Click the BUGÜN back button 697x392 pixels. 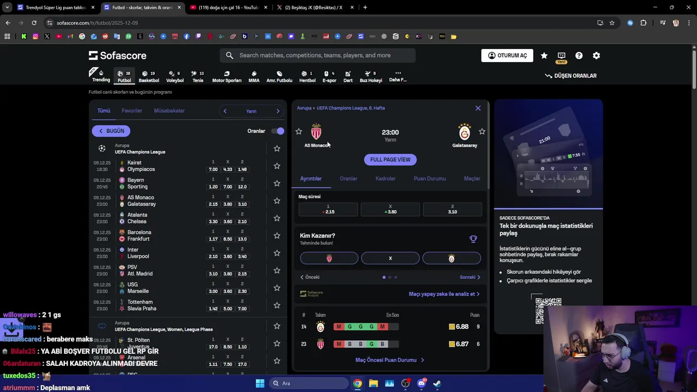112,131
